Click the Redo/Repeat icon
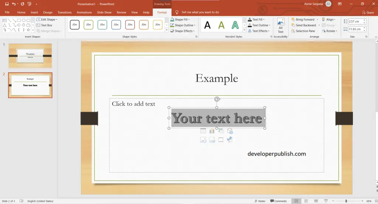This screenshot has width=378, height=204. (23, 4)
